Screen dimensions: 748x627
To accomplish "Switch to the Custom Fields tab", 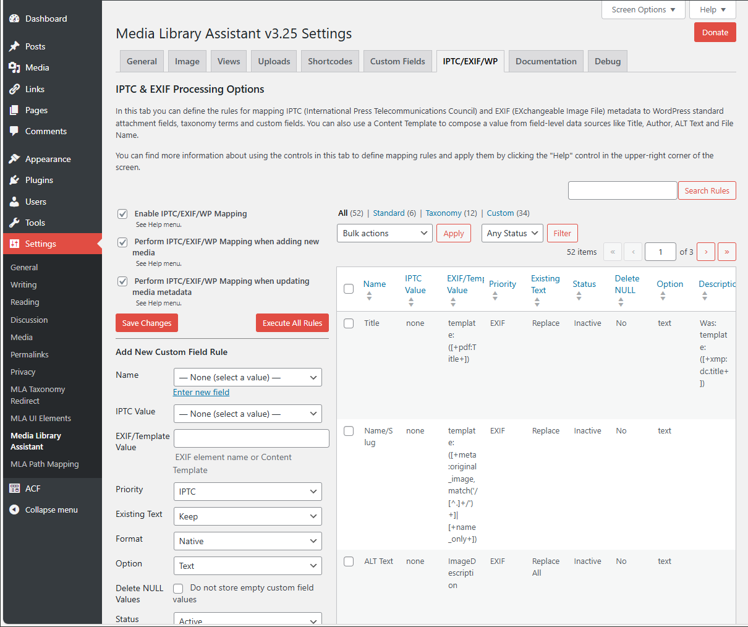I will (397, 61).
